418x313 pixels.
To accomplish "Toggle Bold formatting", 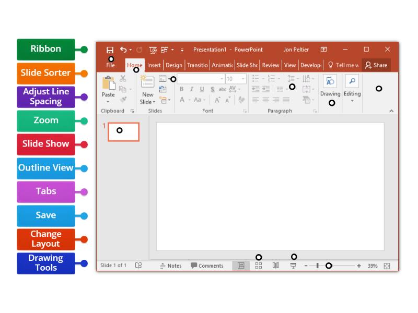I will pyautogui.click(x=181, y=90).
